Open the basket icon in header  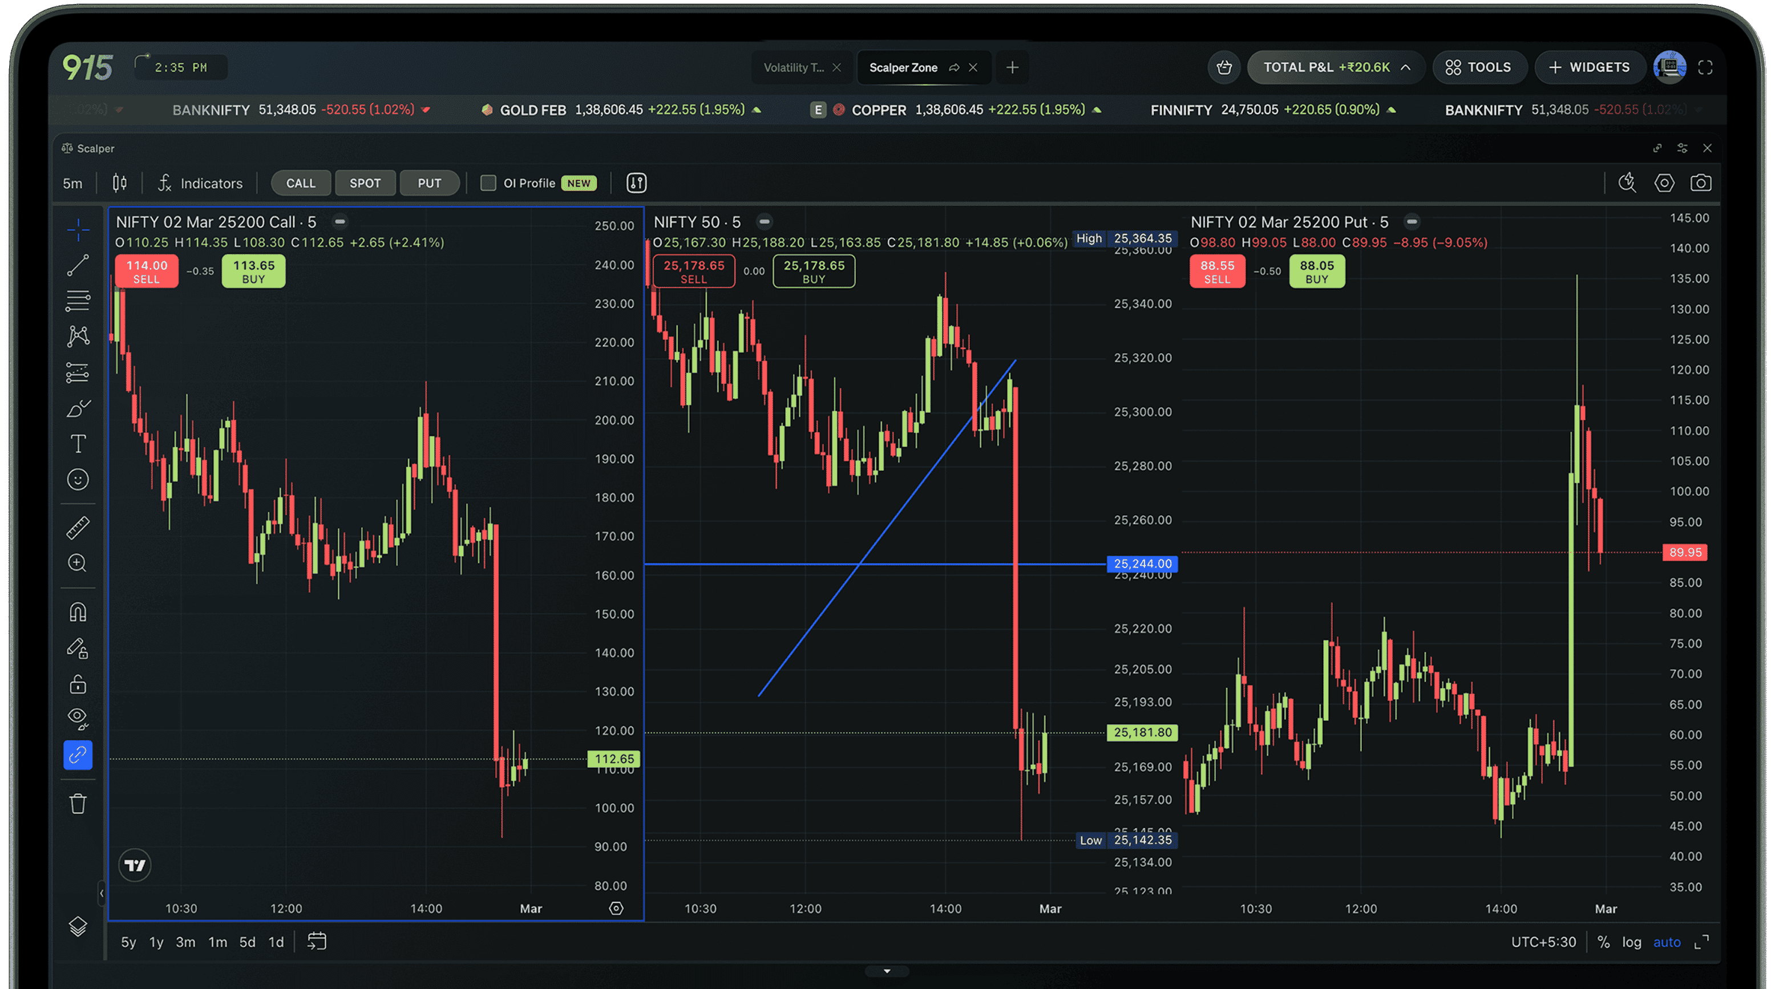coord(1224,67)
